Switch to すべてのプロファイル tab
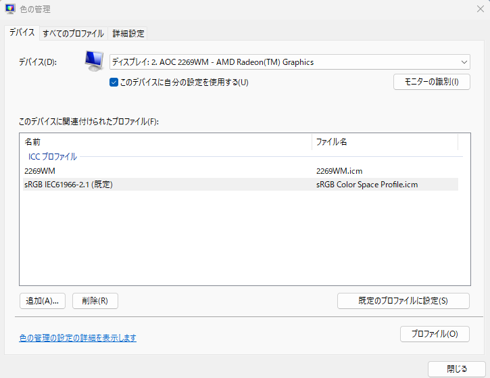 pyautogui.click(x=74, y=33)
